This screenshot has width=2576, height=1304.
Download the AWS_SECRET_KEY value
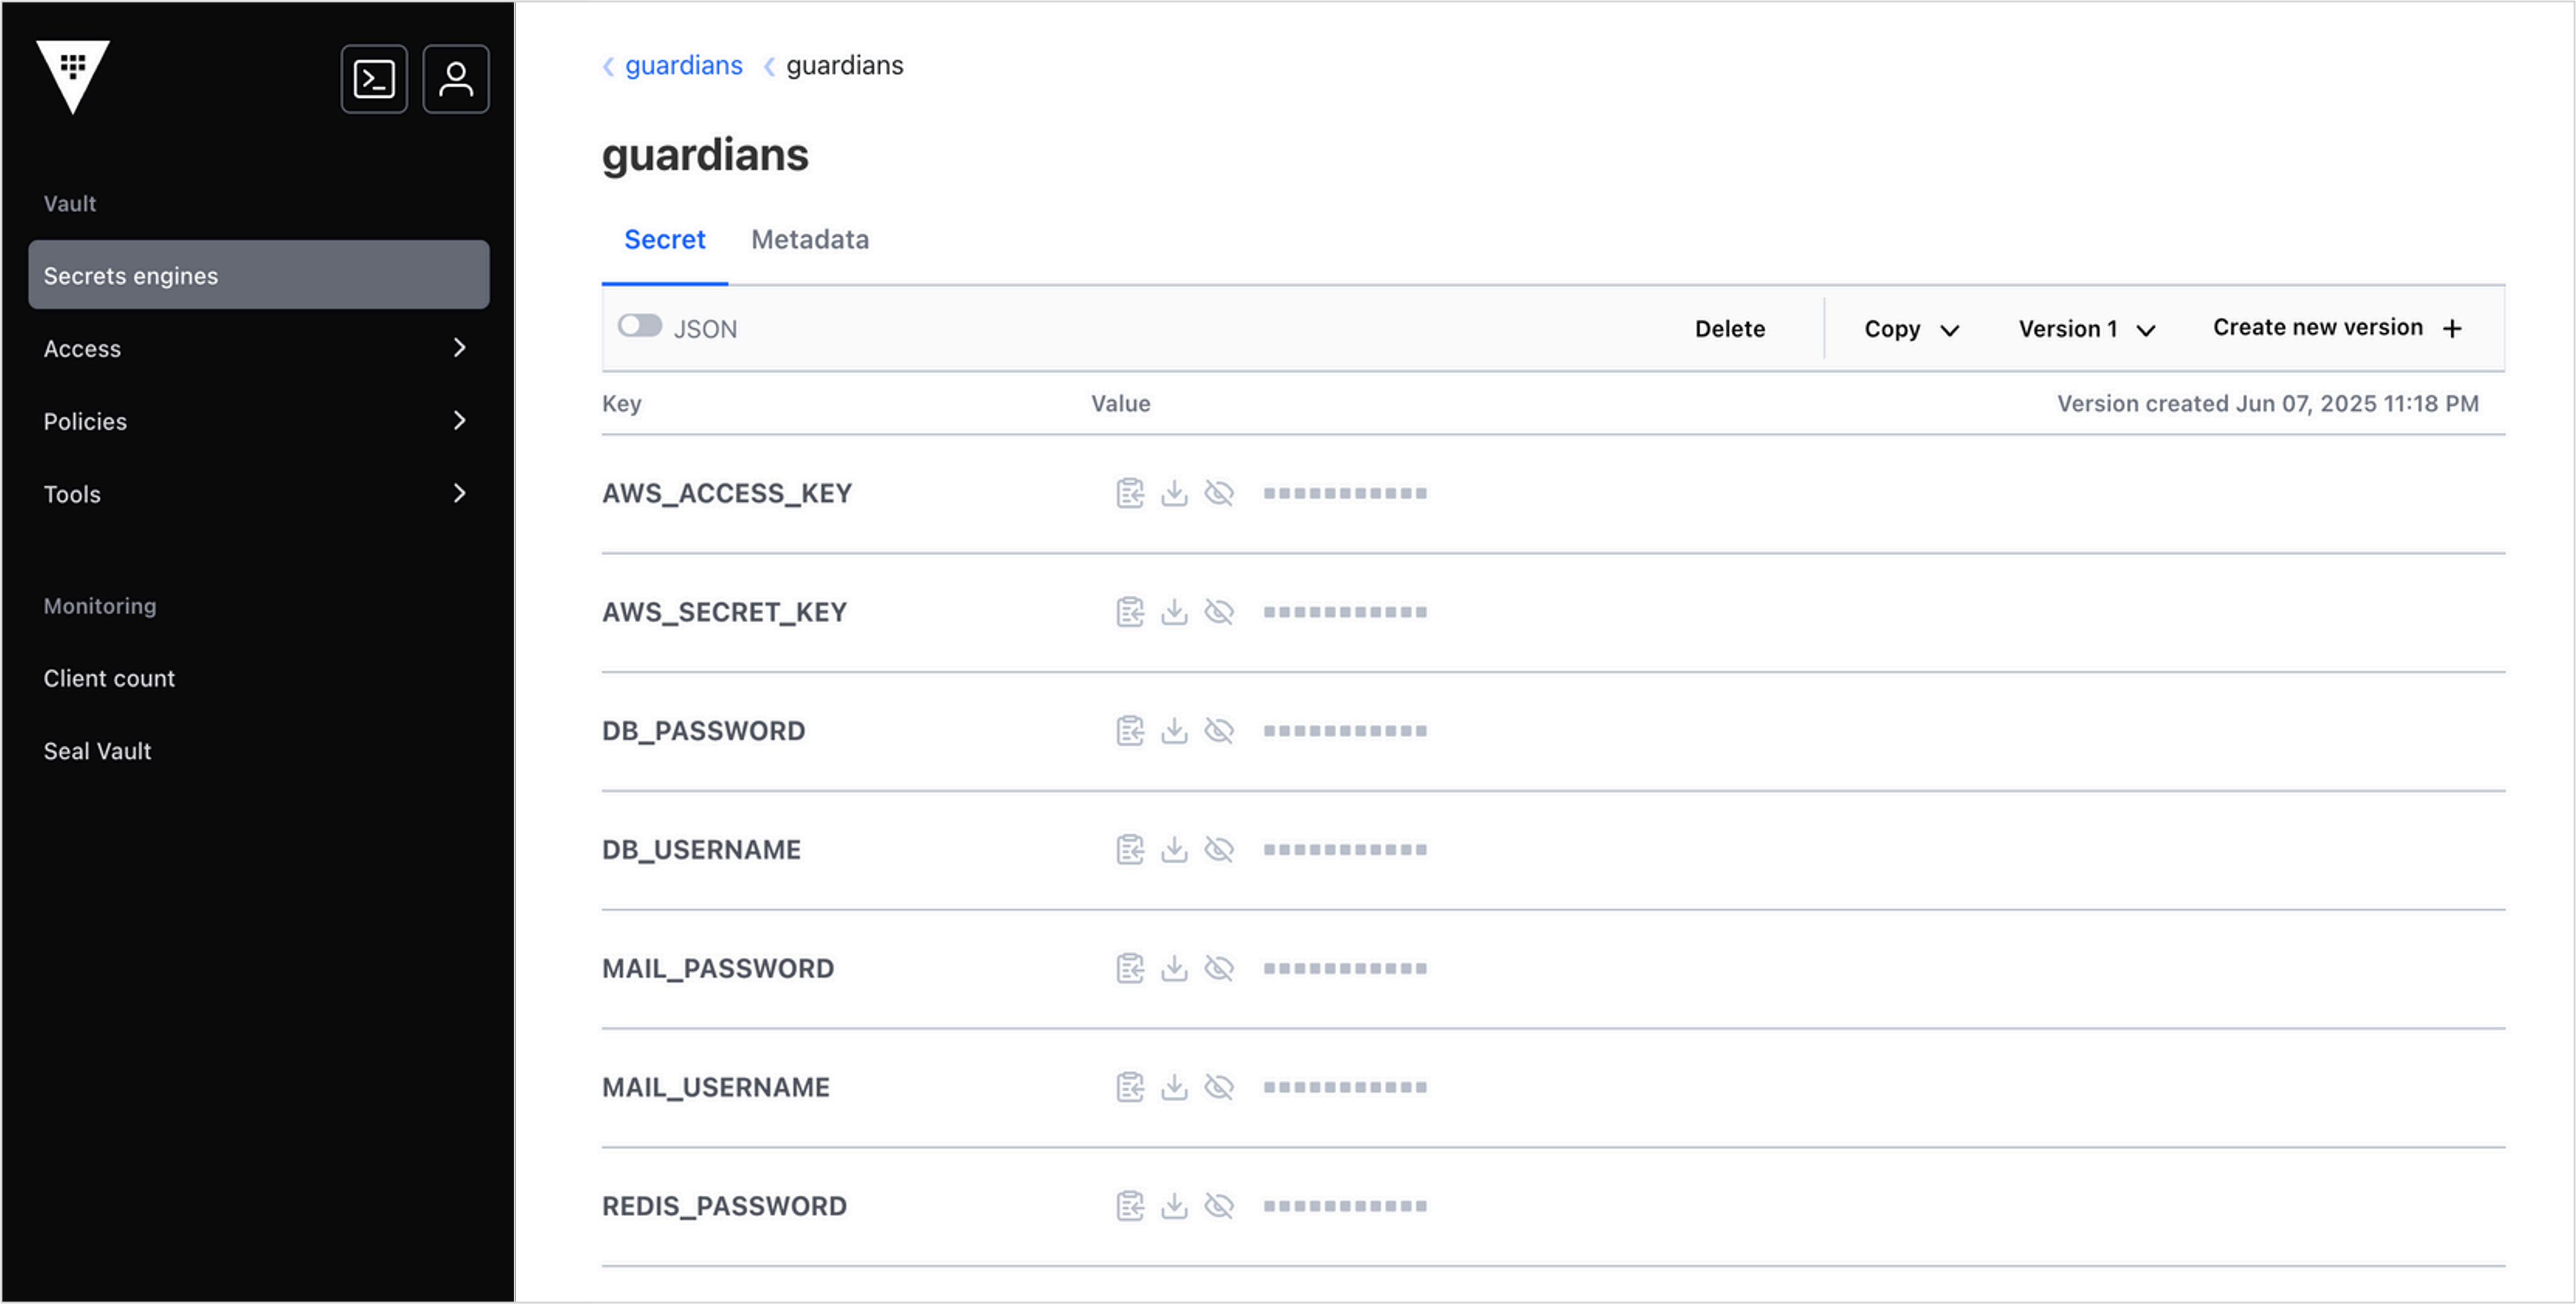pyautogui.click(x=1174, y=612)
